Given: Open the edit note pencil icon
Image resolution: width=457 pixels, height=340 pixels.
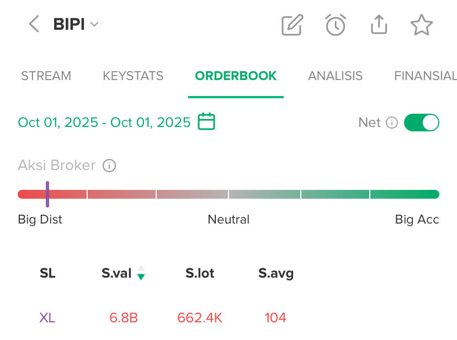Looking at the screenshot, I should point(292,25).
